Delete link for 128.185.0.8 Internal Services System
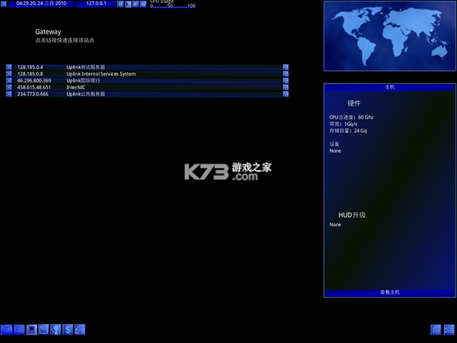Viewport: 457px width, 343px height. (9, 74)
